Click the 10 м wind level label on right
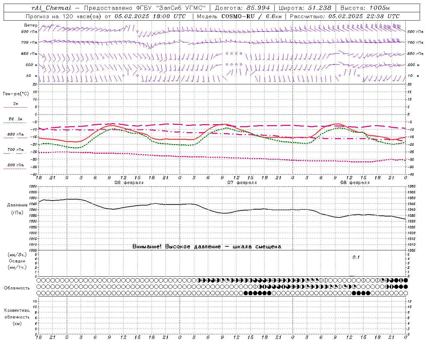 pyautogui.click(x=413, y=76)
